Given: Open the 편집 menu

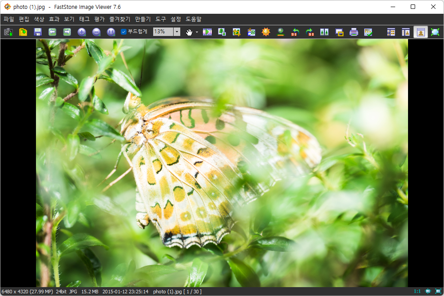Looking at the screenshot, I should point(24,19).
